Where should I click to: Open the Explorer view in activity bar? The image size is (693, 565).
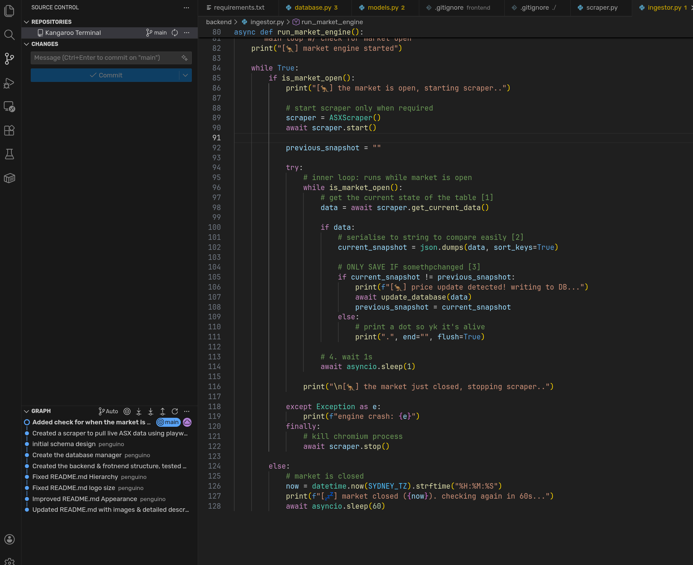(9, 11)
